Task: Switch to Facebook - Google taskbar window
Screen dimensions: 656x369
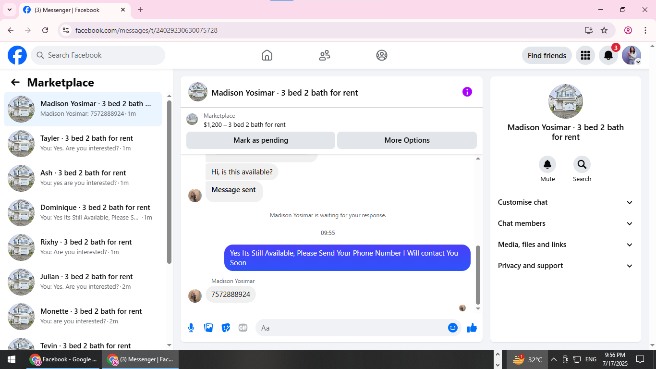Action: point(63,359)
